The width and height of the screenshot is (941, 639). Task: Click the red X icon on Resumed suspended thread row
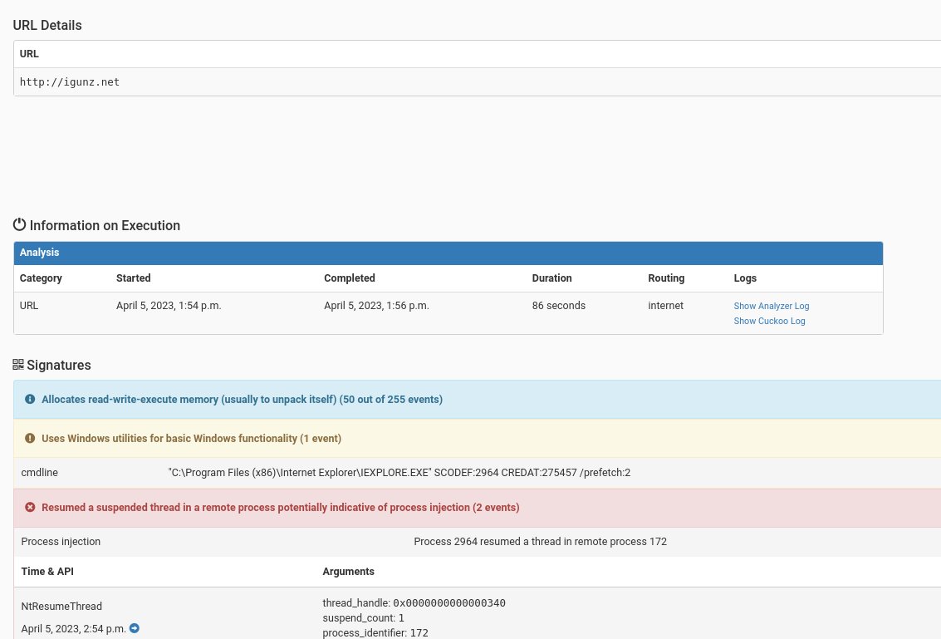[x=30, y=508]
